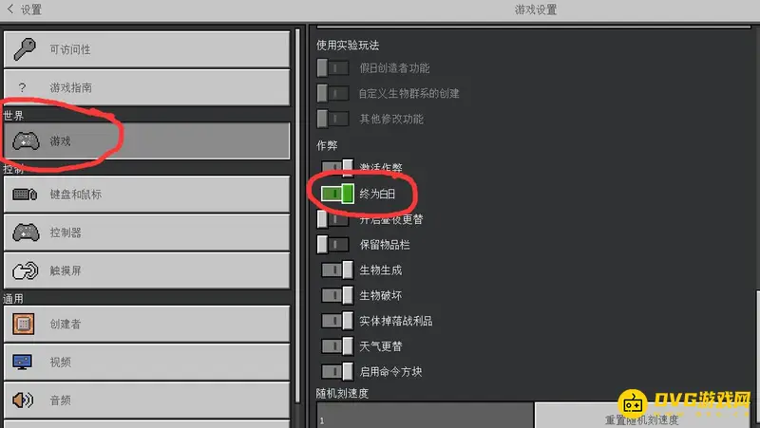Toggle the 启用命令方块 switch
Viewport: 760px width, 428px height.
(x=337, y=371)
